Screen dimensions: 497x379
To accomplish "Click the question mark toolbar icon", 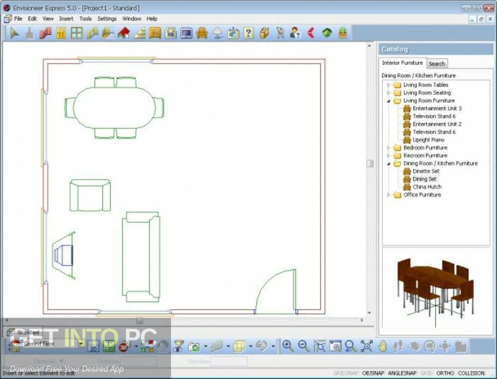I will pyautogui.click(x=248, y=33).
